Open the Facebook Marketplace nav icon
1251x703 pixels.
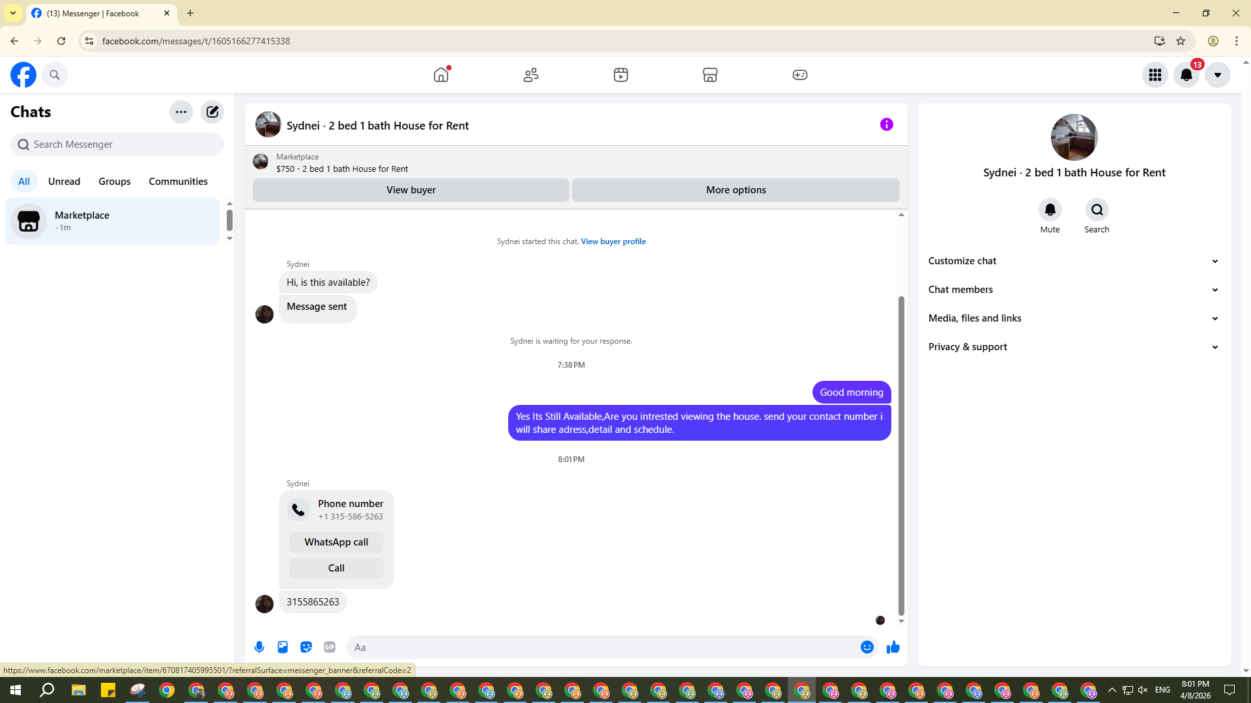coord(710,75)
